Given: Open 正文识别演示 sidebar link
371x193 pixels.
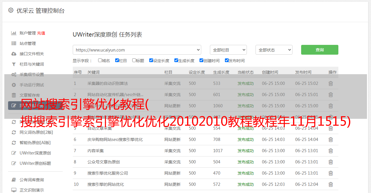Looking at the screenshot, I should point(32,190).
